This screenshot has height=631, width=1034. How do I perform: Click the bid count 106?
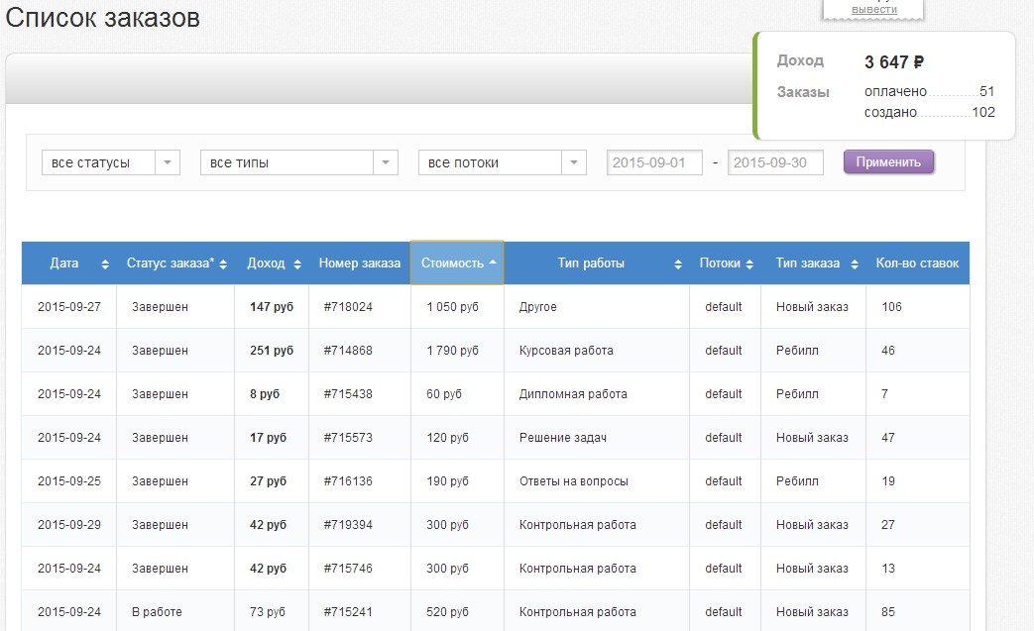coord(891,307)
